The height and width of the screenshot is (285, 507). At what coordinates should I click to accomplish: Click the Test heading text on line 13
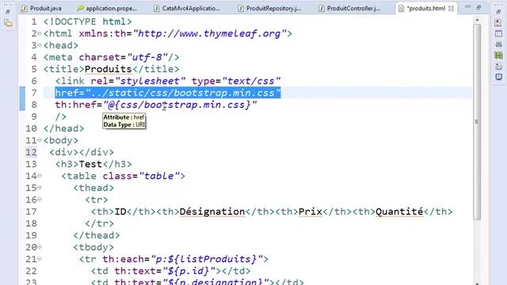click(90, 164)
